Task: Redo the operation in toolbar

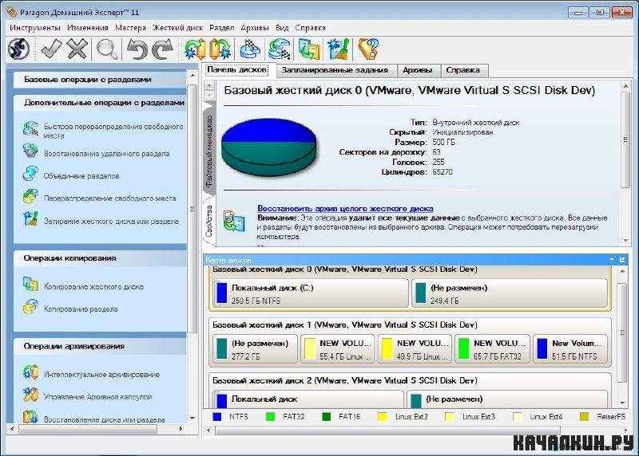Action: (x=163, y=49)
